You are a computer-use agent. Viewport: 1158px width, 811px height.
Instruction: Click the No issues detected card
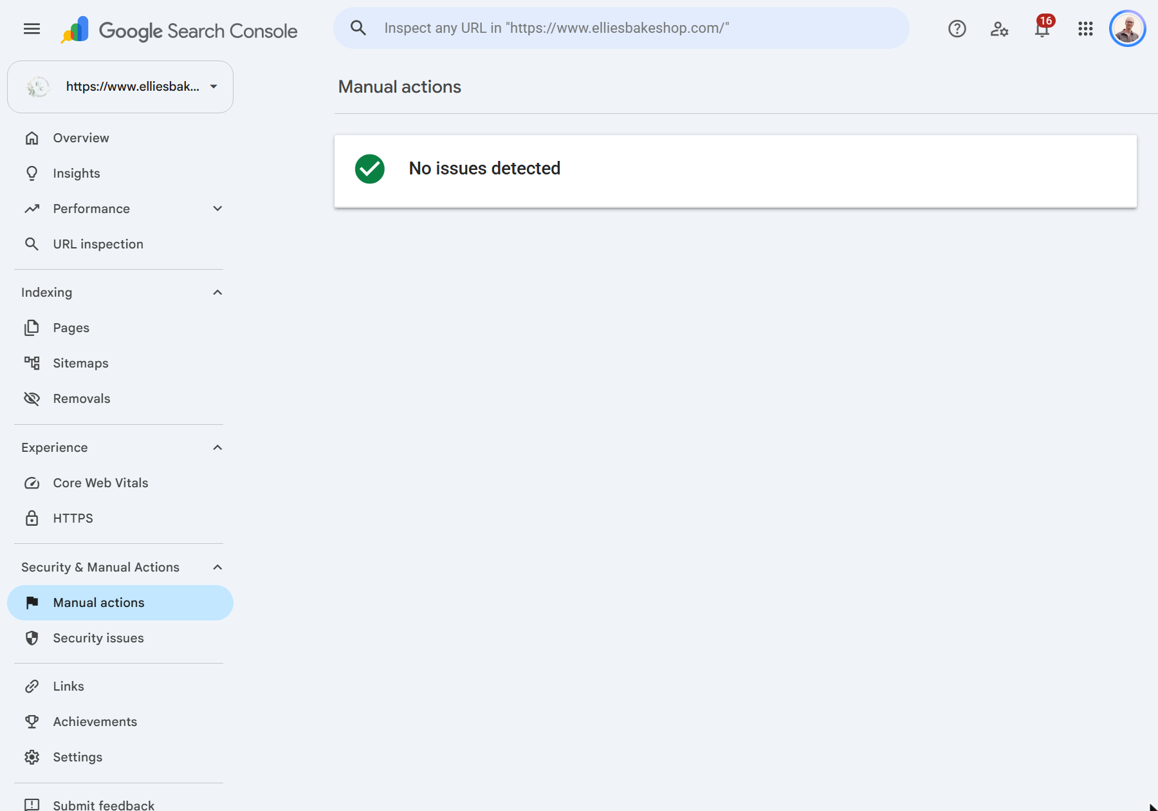click(x=735, y=171)
